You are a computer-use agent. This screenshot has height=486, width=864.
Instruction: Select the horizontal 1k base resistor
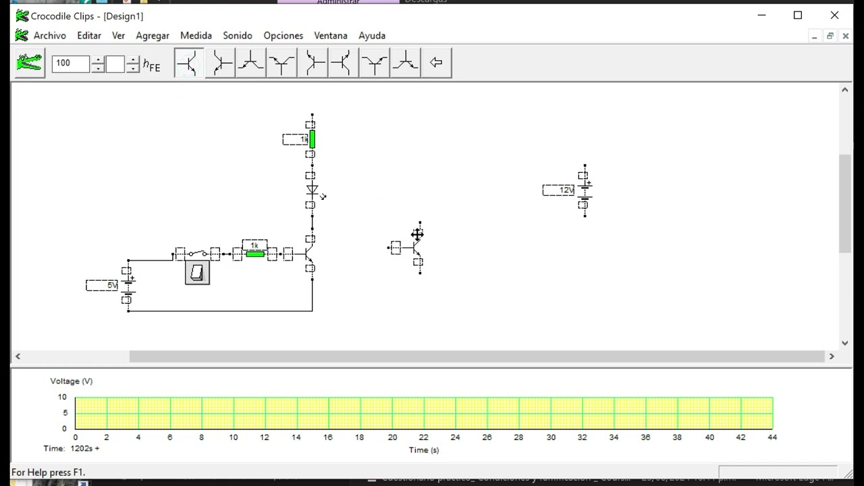click(255, 254)
